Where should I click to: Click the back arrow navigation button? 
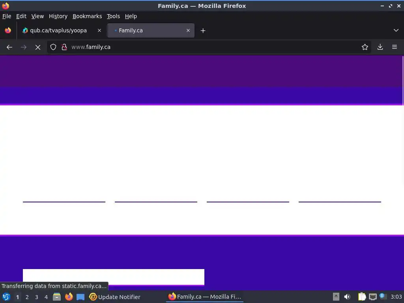9,47
